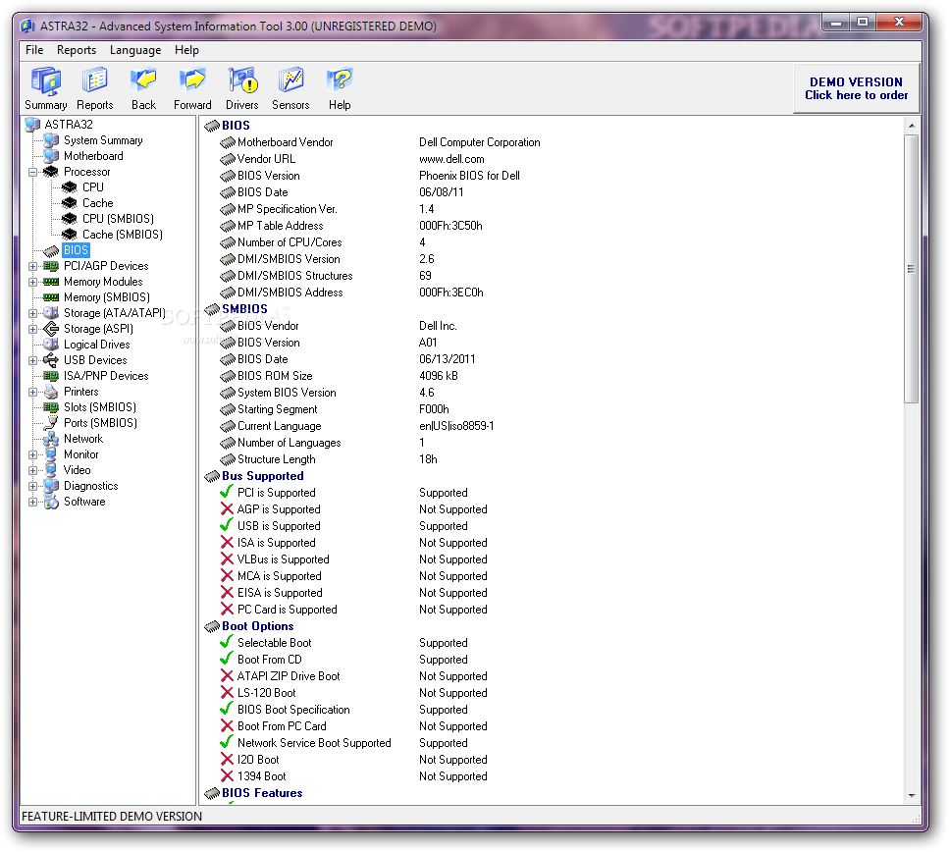Viewport: 949px width, 852px height.
Task: Select the Motherboard Vendor row
Action: [x=380, y=142]
